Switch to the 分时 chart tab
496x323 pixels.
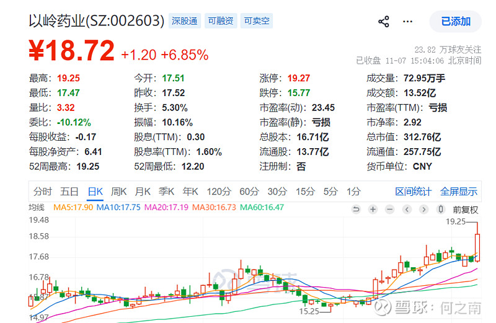pyautogui.click(x=42, y=192)
